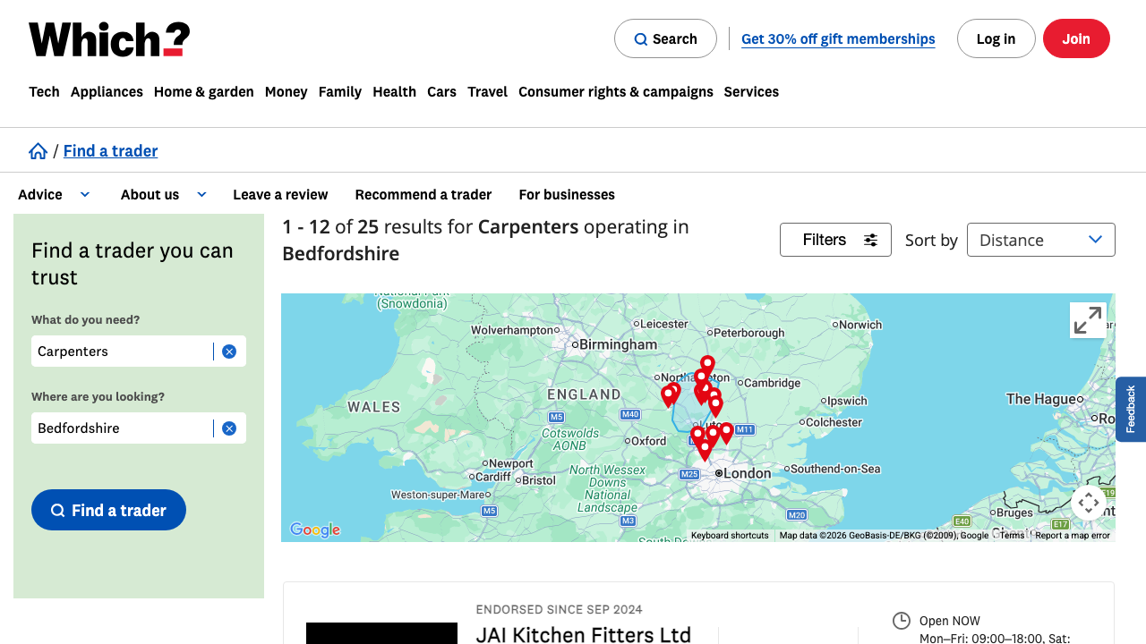Viewport: 1146px width, 644px height.
Task: Click the sliders icon on the Filters button
Action: click(869, 239)
